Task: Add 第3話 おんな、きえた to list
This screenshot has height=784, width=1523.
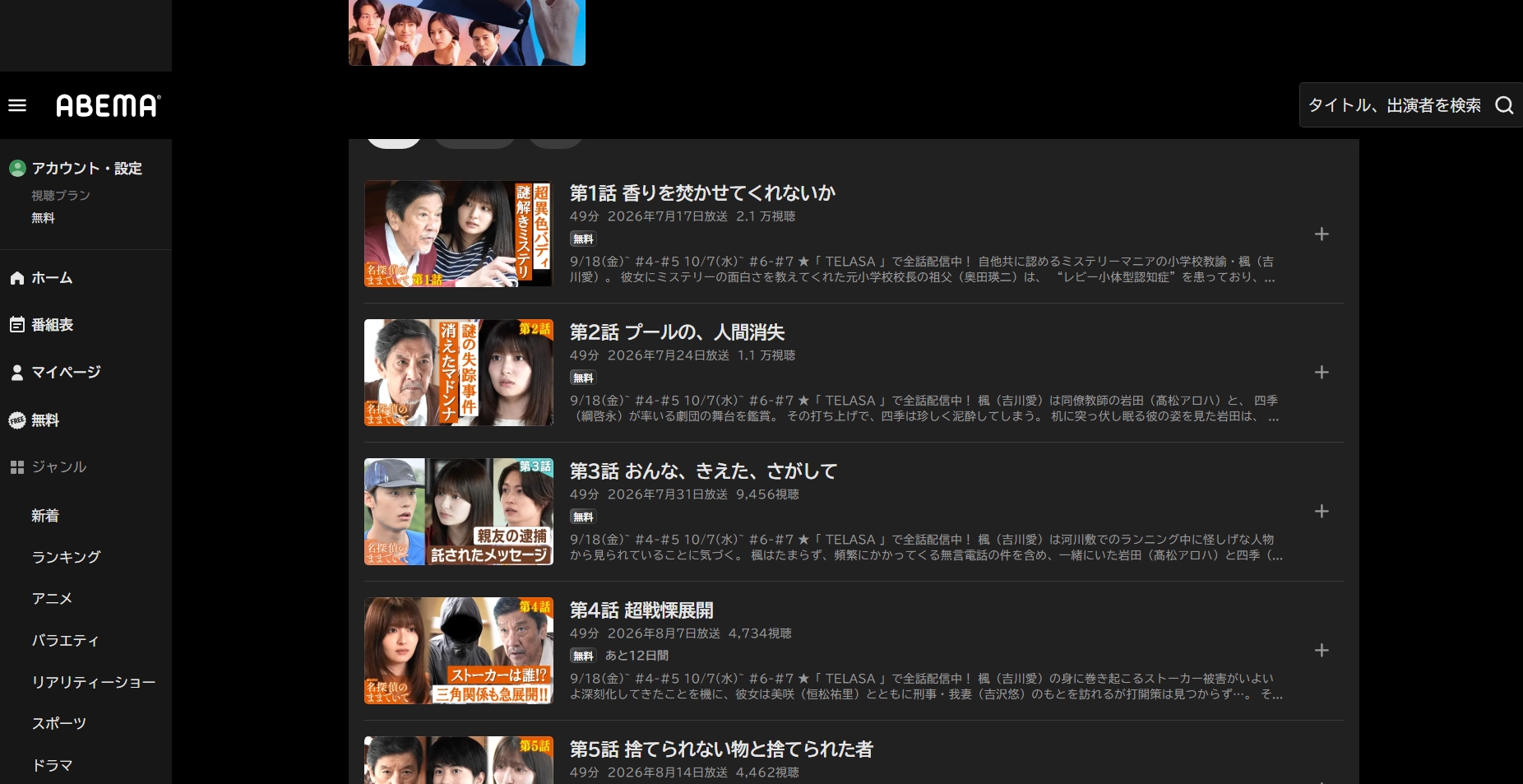Action: (1322, 512)
